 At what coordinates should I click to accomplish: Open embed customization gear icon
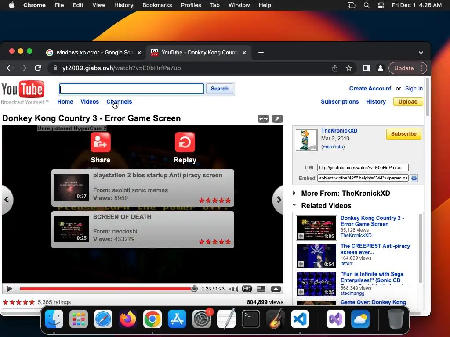414,178
